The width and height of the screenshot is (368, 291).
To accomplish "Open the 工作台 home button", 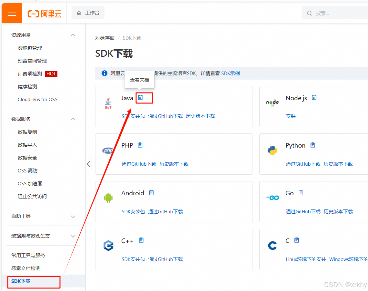I will click(88, 13).
